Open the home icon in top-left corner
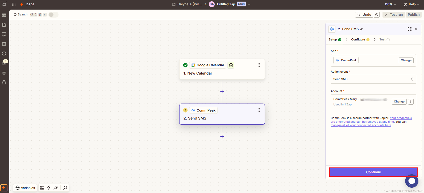The width and height of the screenshot is (424, 193). (x=4, y=4)
